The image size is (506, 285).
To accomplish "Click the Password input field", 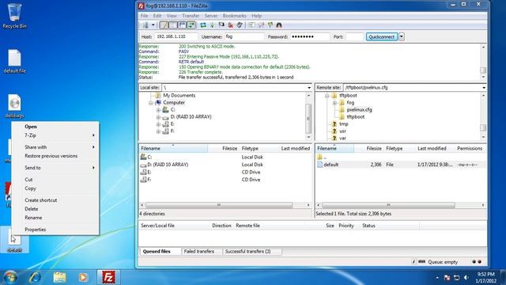I will point(310,37).
